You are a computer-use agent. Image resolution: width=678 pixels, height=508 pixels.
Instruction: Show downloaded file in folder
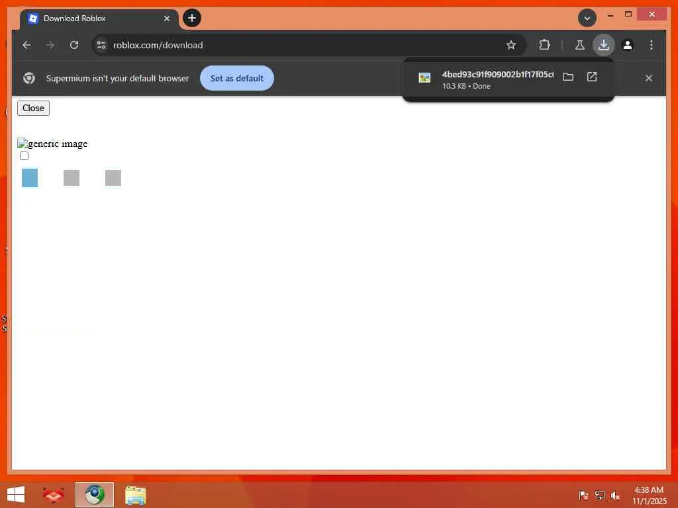[x=568, y=77]
